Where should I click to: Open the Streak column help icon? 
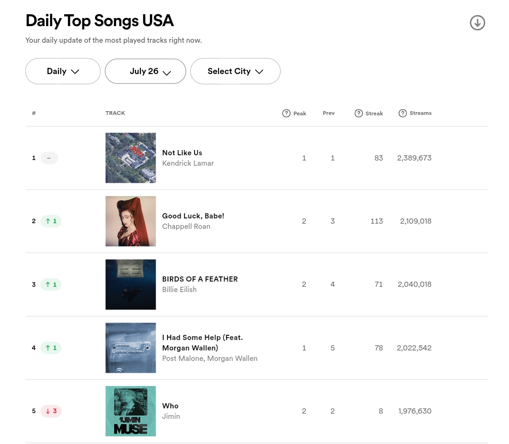tap(359, 113)
